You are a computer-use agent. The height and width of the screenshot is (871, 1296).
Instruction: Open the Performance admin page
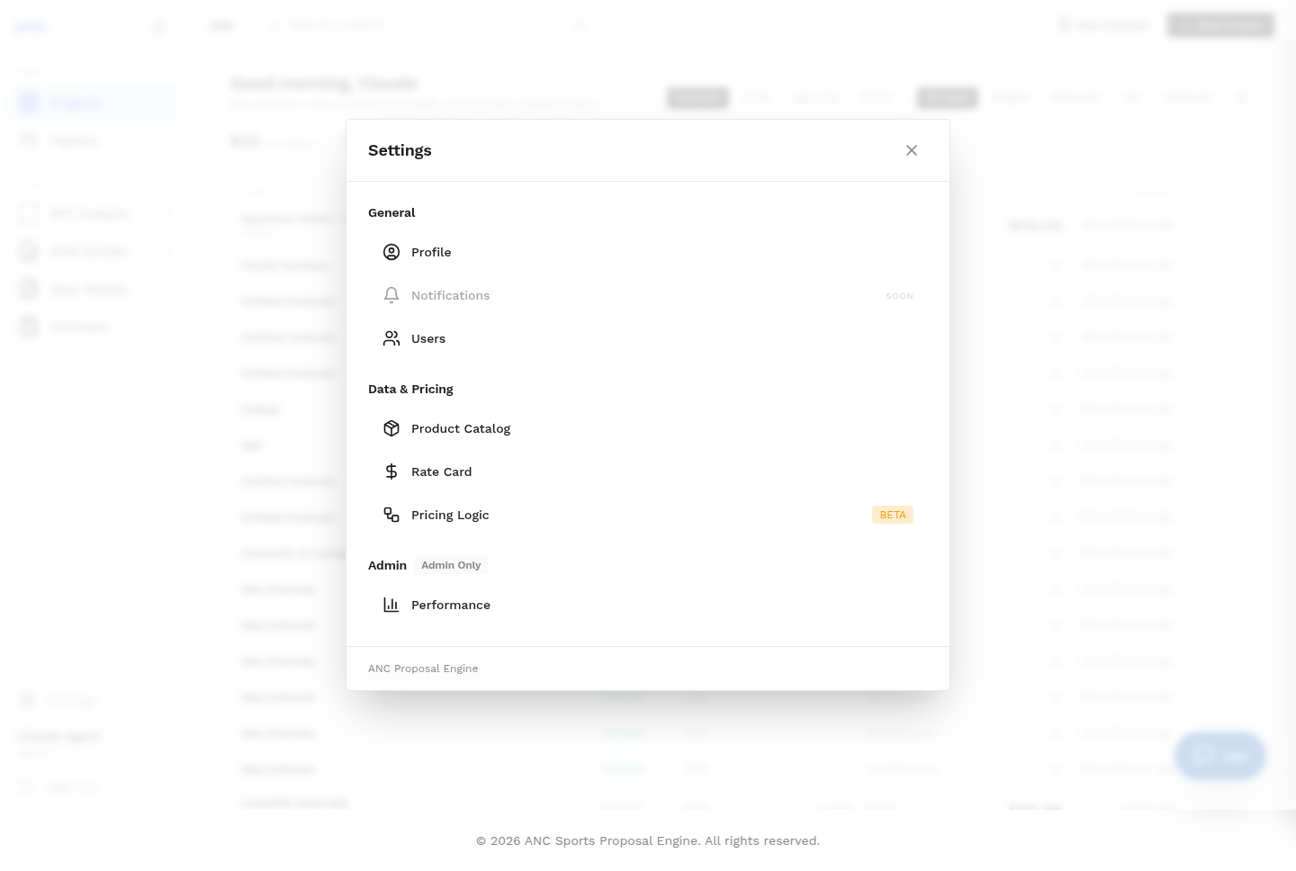[648, 605]
